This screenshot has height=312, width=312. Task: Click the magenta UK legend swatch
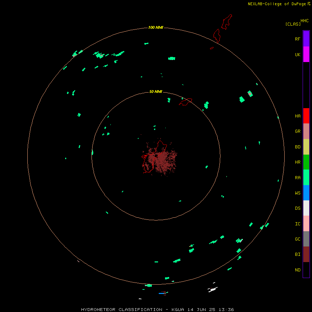click(x=306, y=54)
